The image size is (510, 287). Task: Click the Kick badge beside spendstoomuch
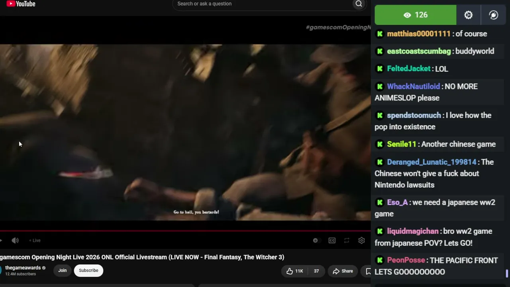[380, 116]
